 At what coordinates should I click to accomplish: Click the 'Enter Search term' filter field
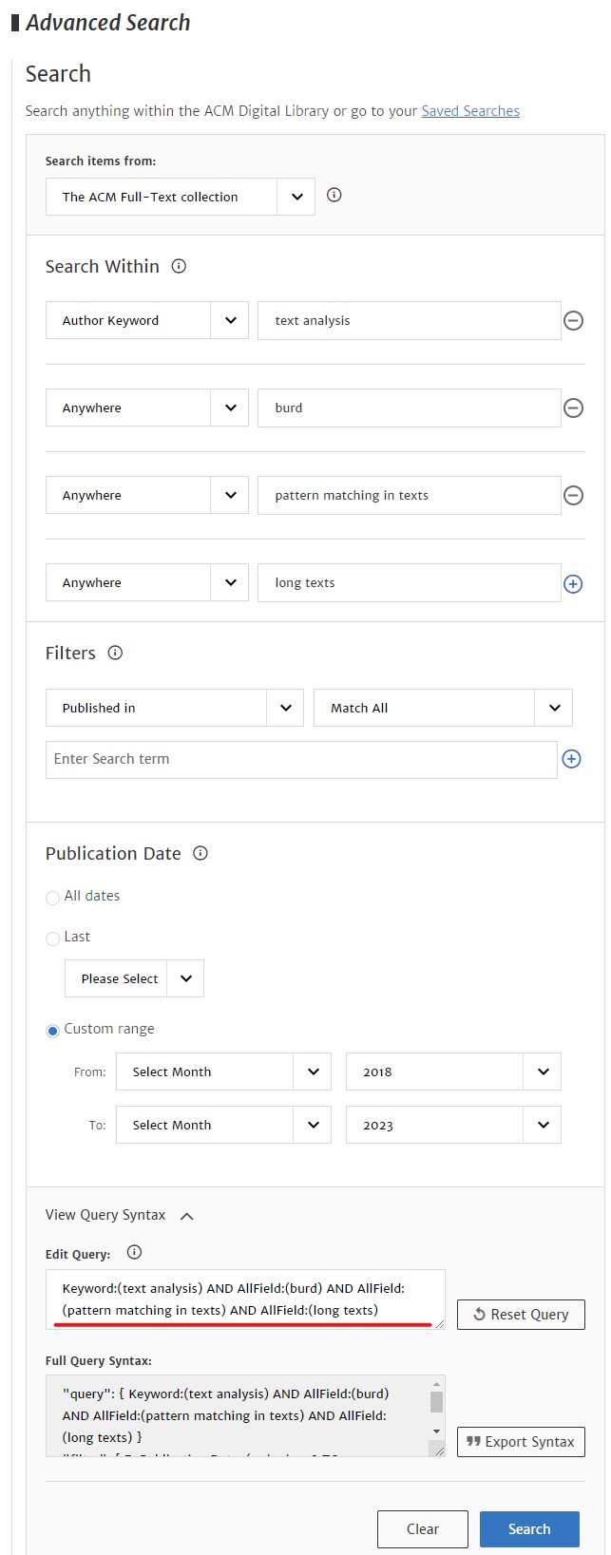coord(301,759)
